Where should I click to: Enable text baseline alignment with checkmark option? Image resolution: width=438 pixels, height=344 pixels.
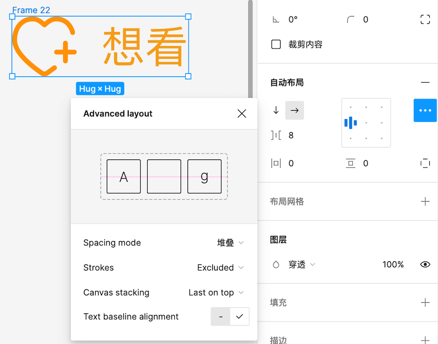[x=239, y=317]
